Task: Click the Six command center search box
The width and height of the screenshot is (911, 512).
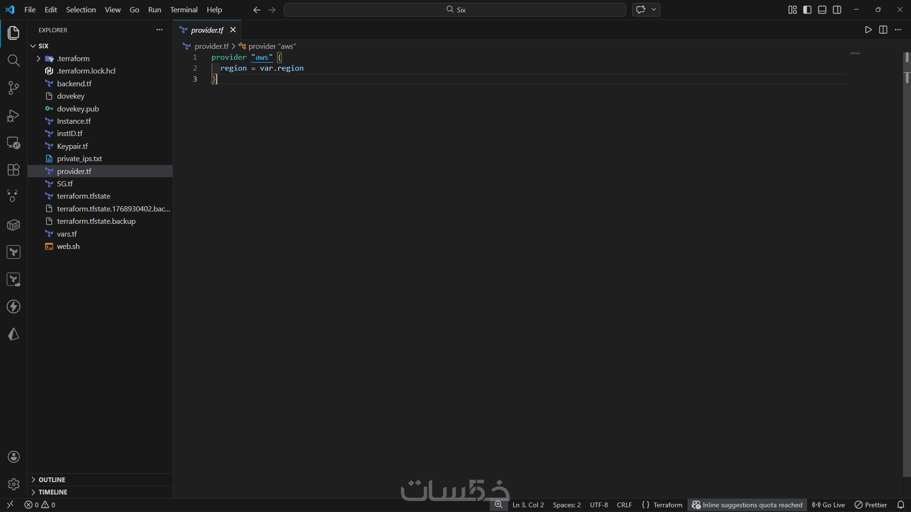Action: (x=455, y=9)
